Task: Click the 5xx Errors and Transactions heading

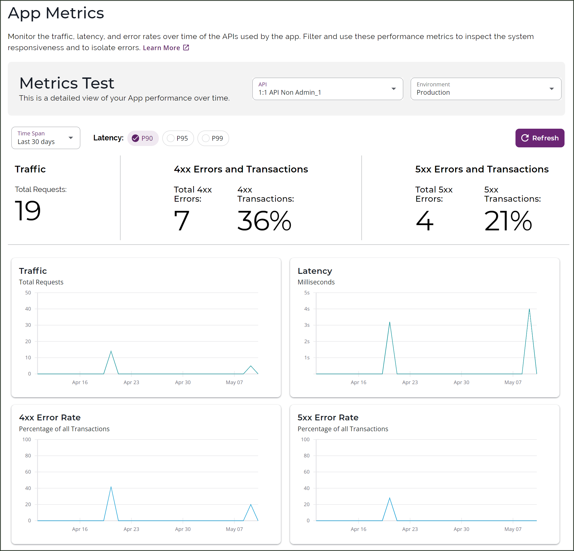Action: coord(482,169)
